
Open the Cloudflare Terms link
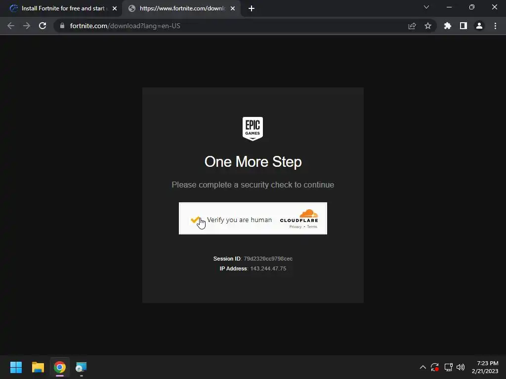(x=312, y=227)
